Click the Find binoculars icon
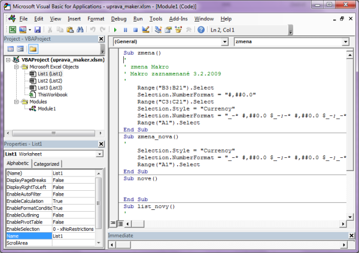The image size is (359, 253). pos(80,30)
